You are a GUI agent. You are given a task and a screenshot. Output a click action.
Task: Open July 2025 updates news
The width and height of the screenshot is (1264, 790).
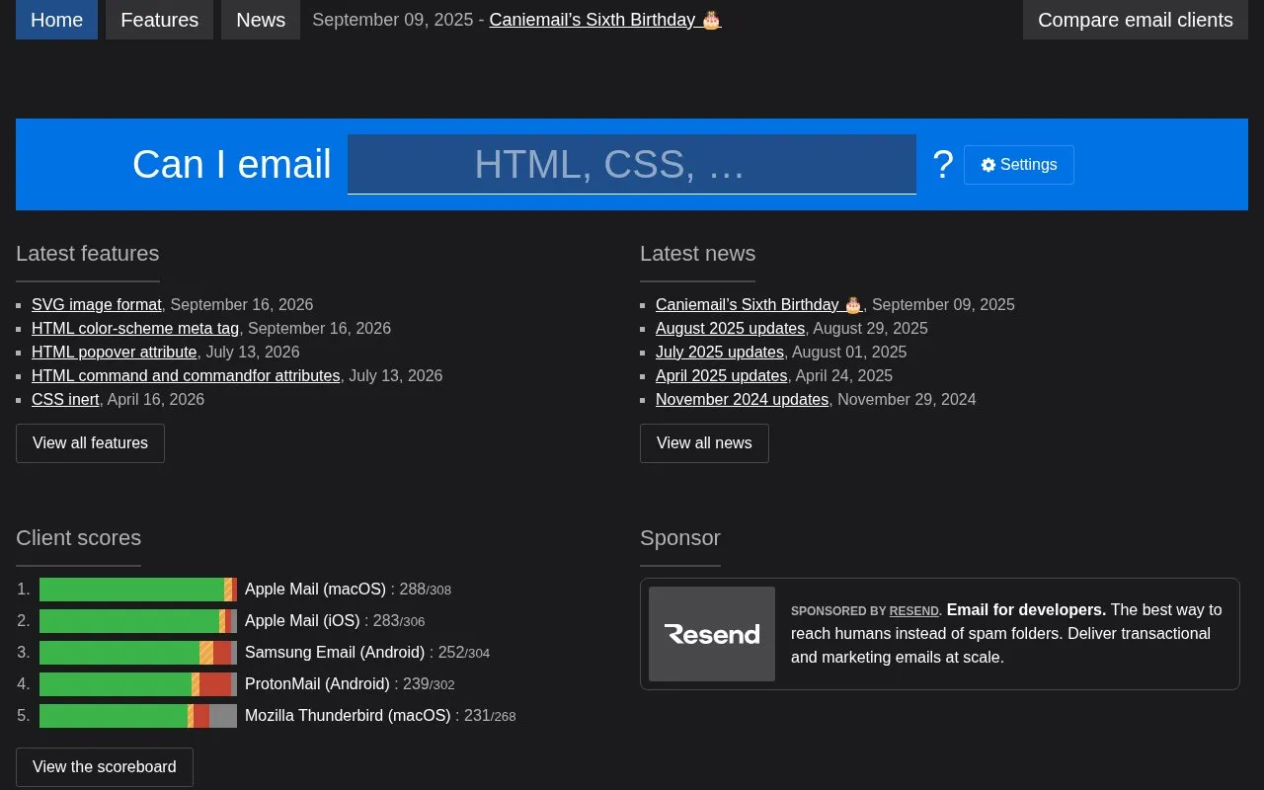(x=720, y=352)
